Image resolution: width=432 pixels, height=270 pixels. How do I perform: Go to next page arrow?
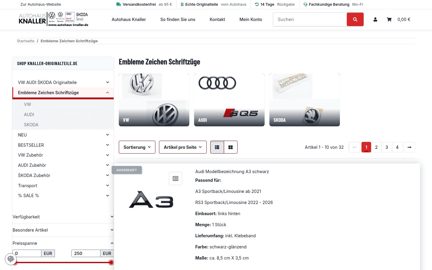point(409,147)
